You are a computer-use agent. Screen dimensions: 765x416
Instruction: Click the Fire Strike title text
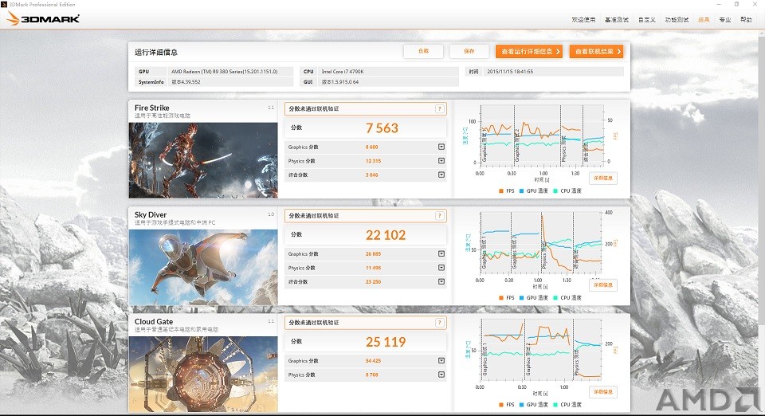(151, 108)
